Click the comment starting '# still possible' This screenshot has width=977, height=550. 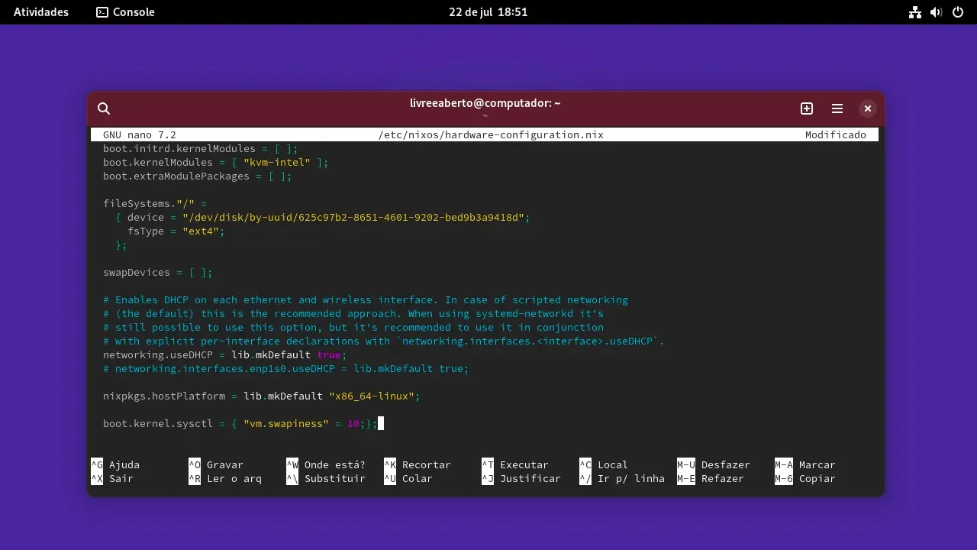coord(353,327)
